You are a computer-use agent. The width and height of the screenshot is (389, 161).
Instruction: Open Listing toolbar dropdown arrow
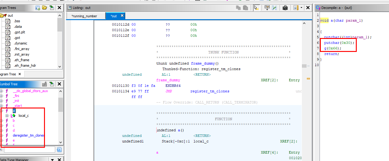(301, 8)
